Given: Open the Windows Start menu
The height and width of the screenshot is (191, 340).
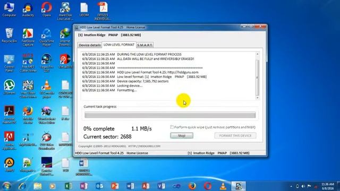Looking at the screenshot, I should [6, 186].
